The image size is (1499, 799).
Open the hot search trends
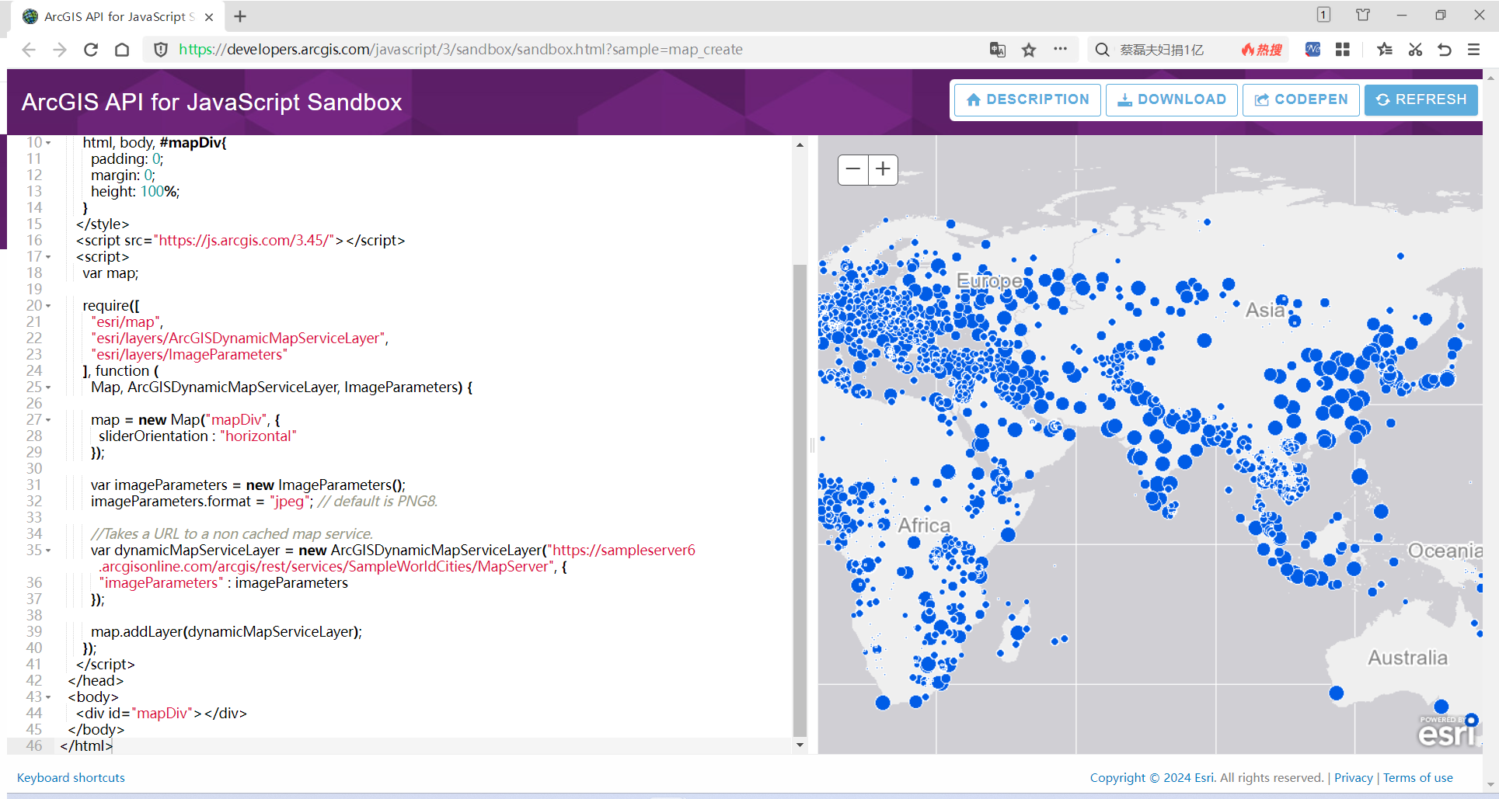pyautogui.click(x=1261, y=50)
